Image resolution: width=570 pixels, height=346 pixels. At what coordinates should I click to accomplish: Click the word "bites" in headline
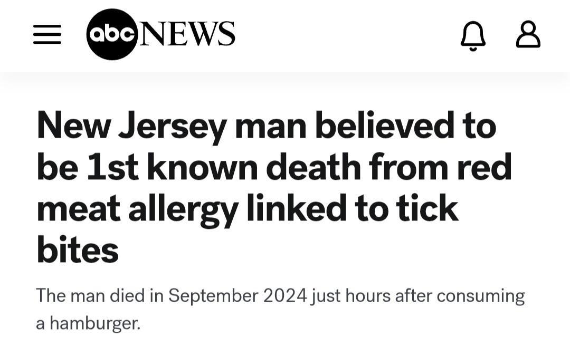point(77,250)
